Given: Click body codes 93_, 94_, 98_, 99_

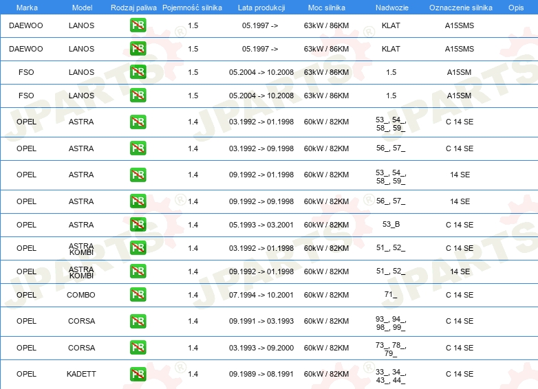Looking at the screenshot, I should pos(391,323).
